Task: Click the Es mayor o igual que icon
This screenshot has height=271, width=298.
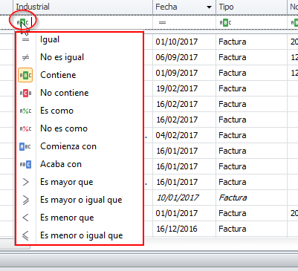Action: [x=25, y=200]
